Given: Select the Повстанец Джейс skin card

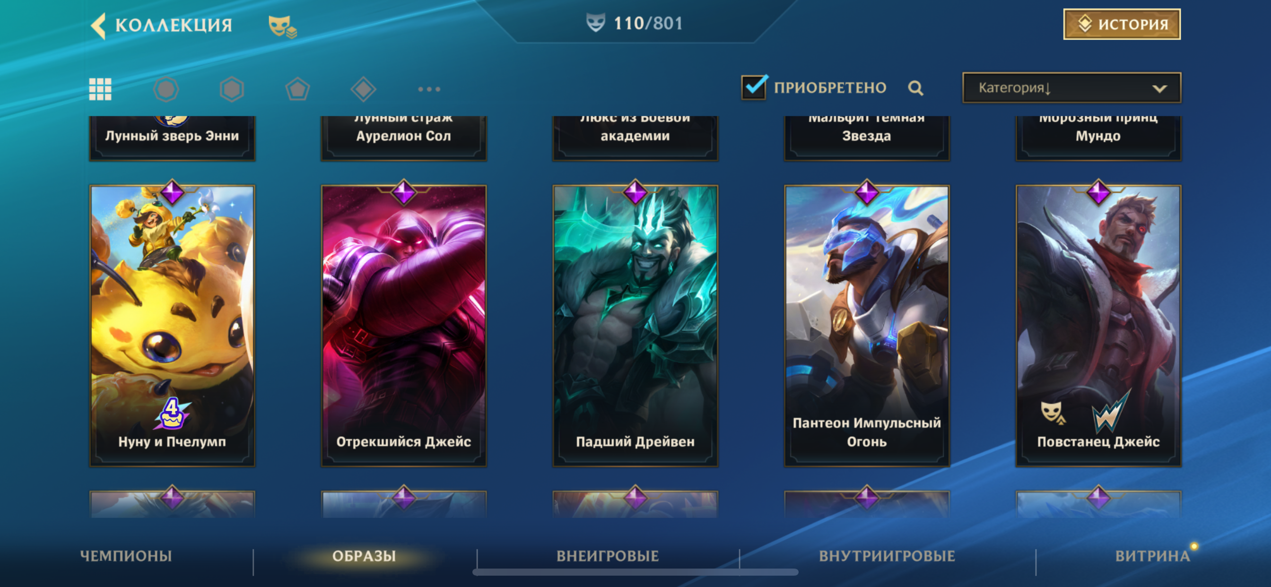Looking at the screenshot, I should tap(1098, 326).
